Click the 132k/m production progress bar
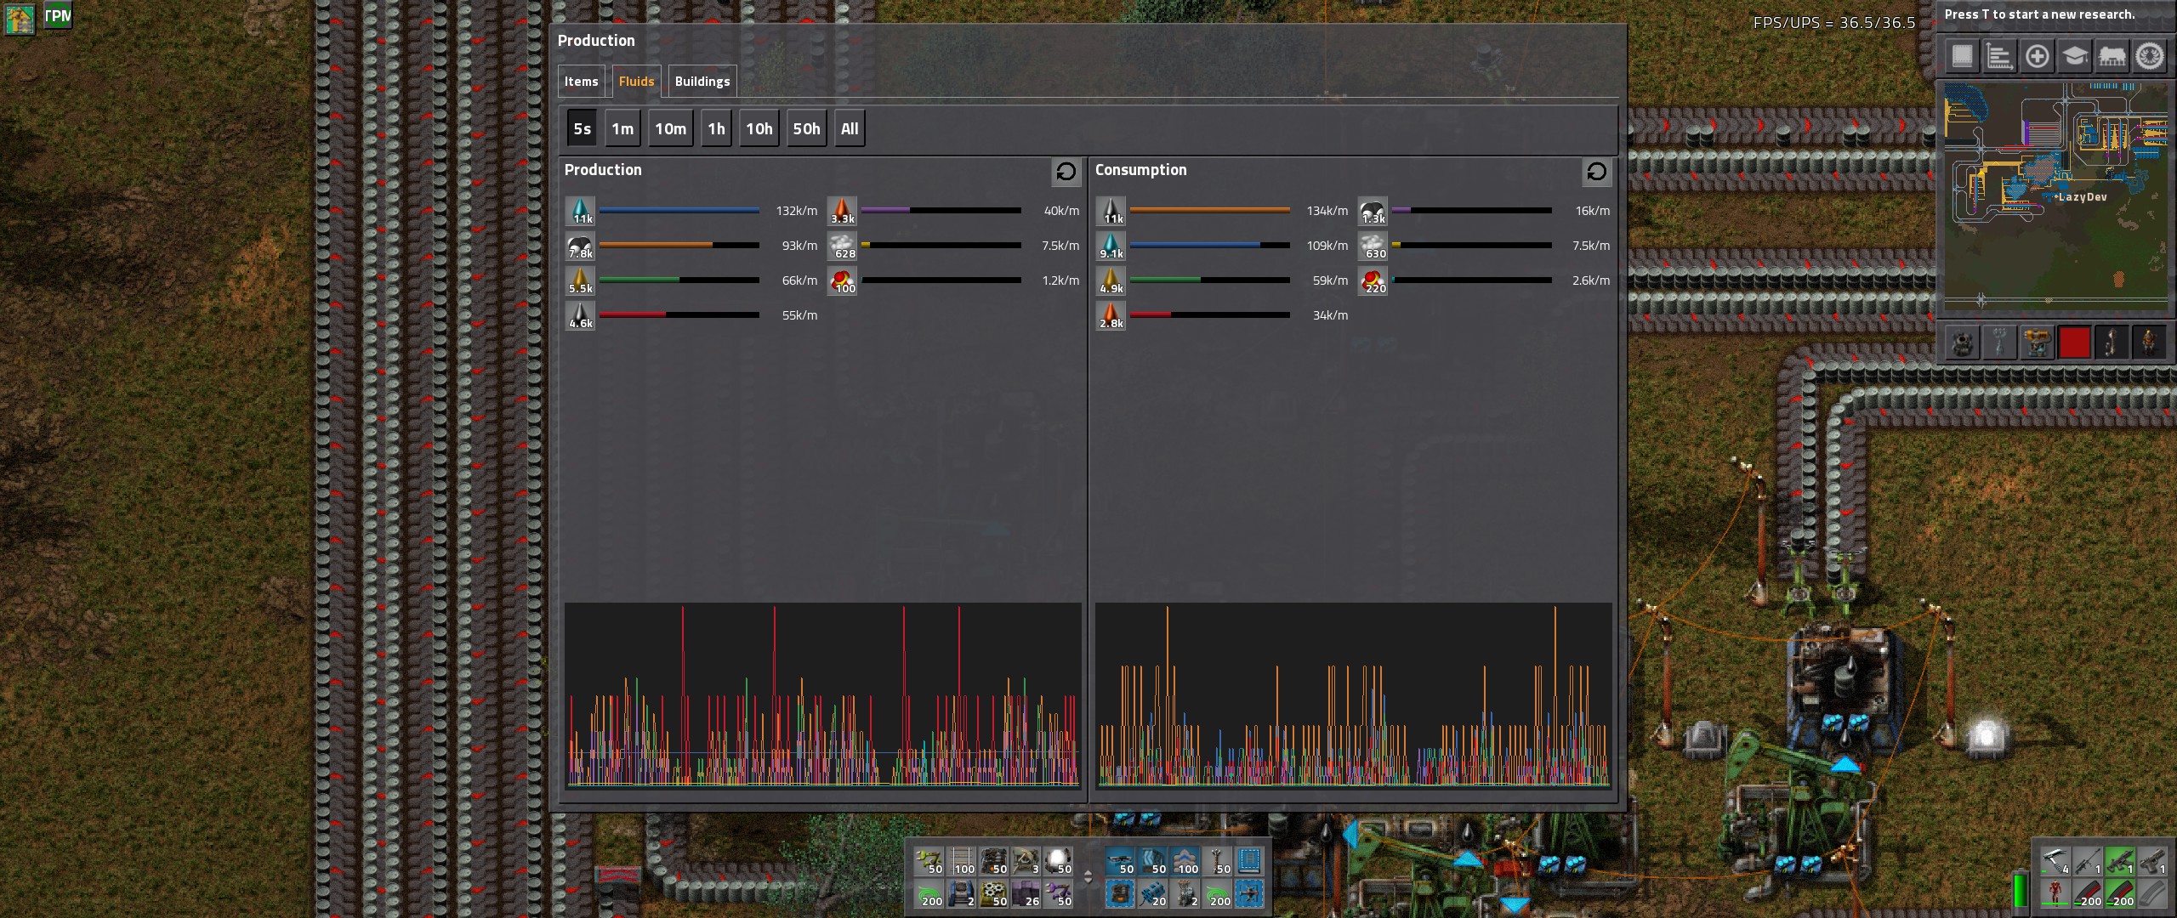2177x918 pixels. pos(679,211)
